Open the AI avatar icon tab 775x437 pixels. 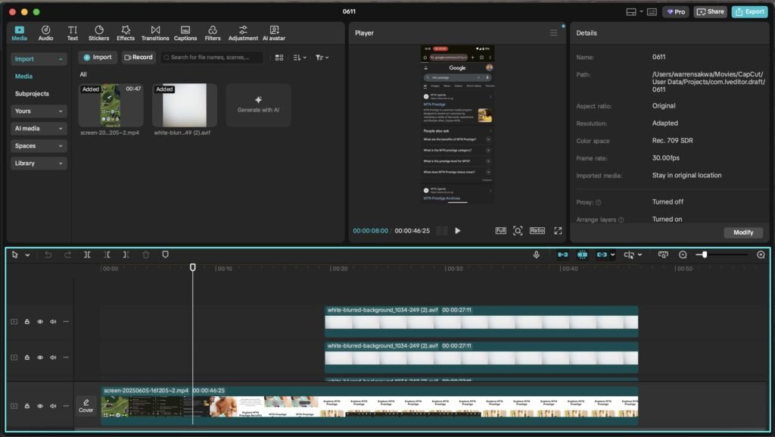274,33
